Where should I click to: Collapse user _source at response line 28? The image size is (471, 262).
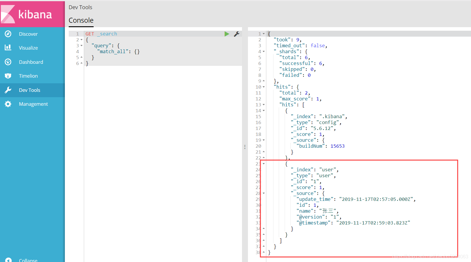coord(264,193)
